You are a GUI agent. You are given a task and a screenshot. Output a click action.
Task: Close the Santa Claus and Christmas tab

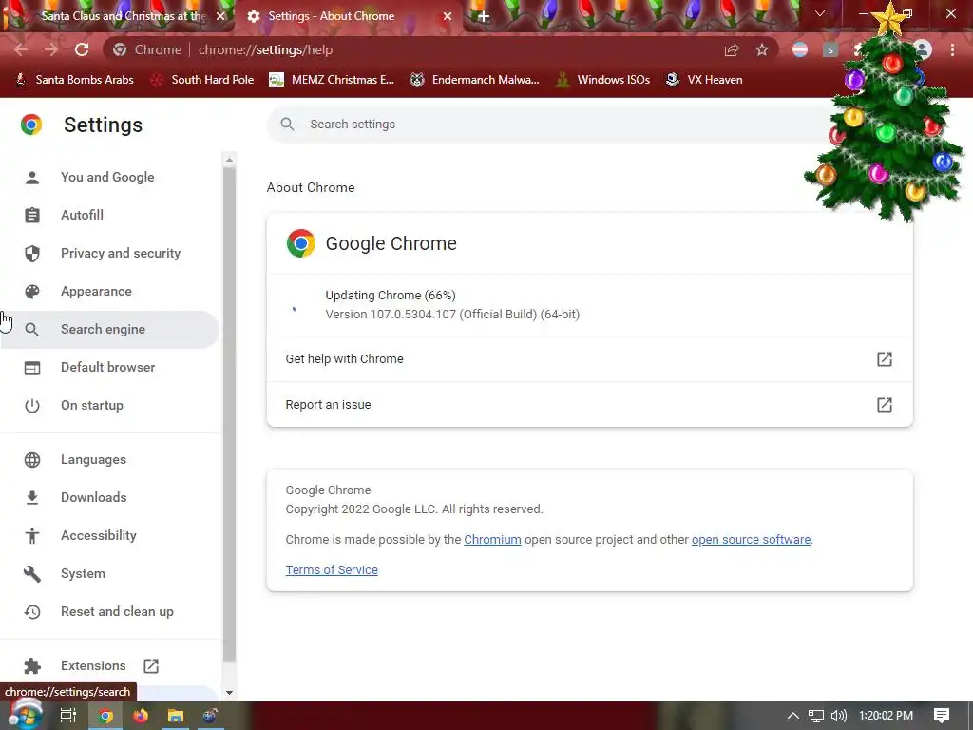(x=220, y=16)
